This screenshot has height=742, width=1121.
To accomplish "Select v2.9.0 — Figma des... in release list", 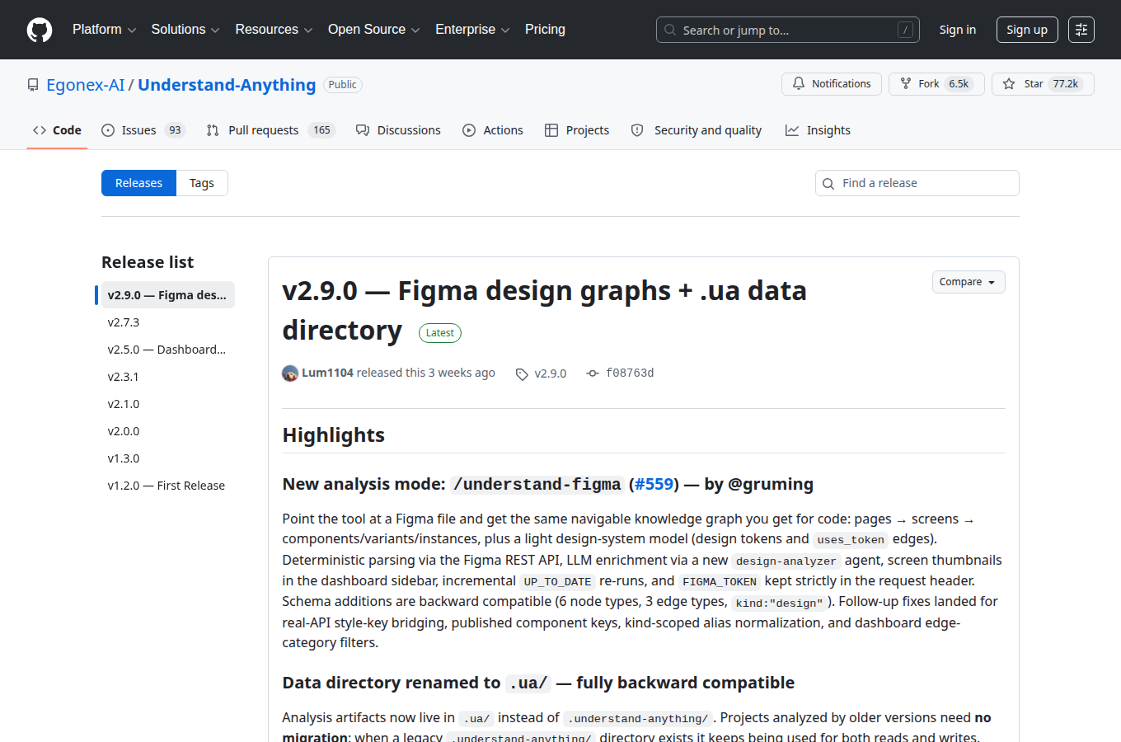I will click(167, 295).
